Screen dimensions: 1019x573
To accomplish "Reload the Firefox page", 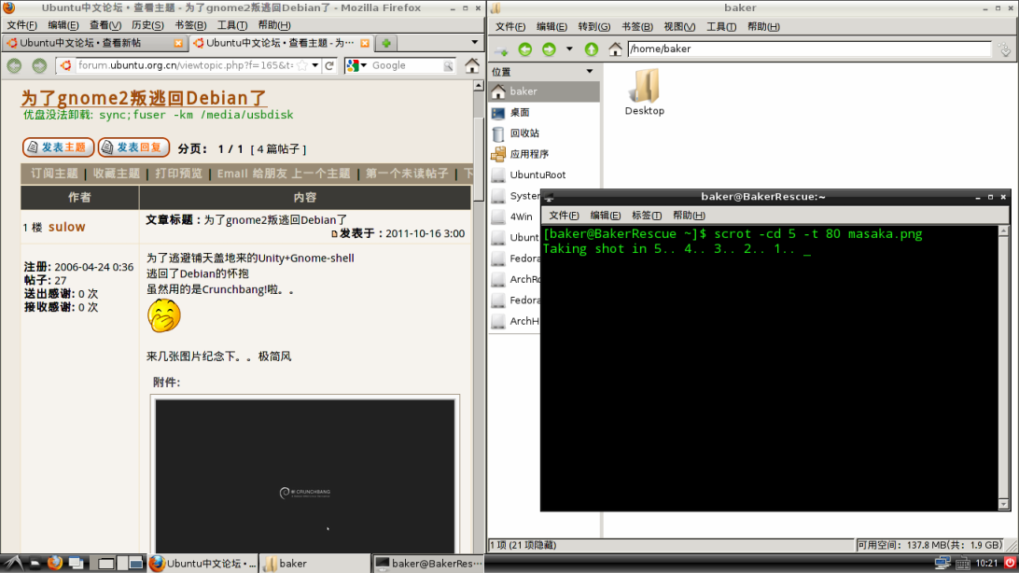I will point(330,65).
